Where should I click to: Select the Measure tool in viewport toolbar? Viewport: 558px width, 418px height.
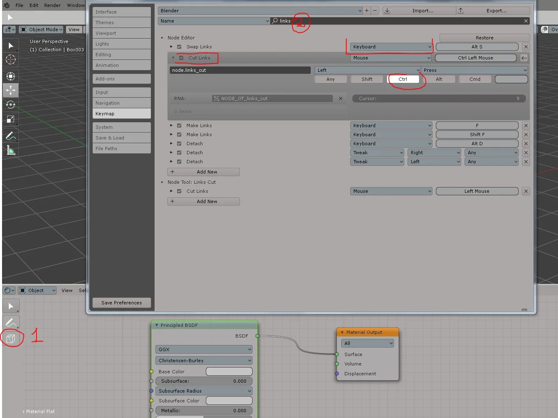coord(11,151)
